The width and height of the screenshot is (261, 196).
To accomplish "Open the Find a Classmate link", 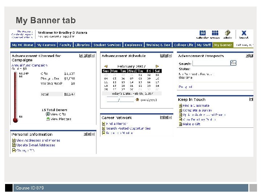I will (196, 106).
